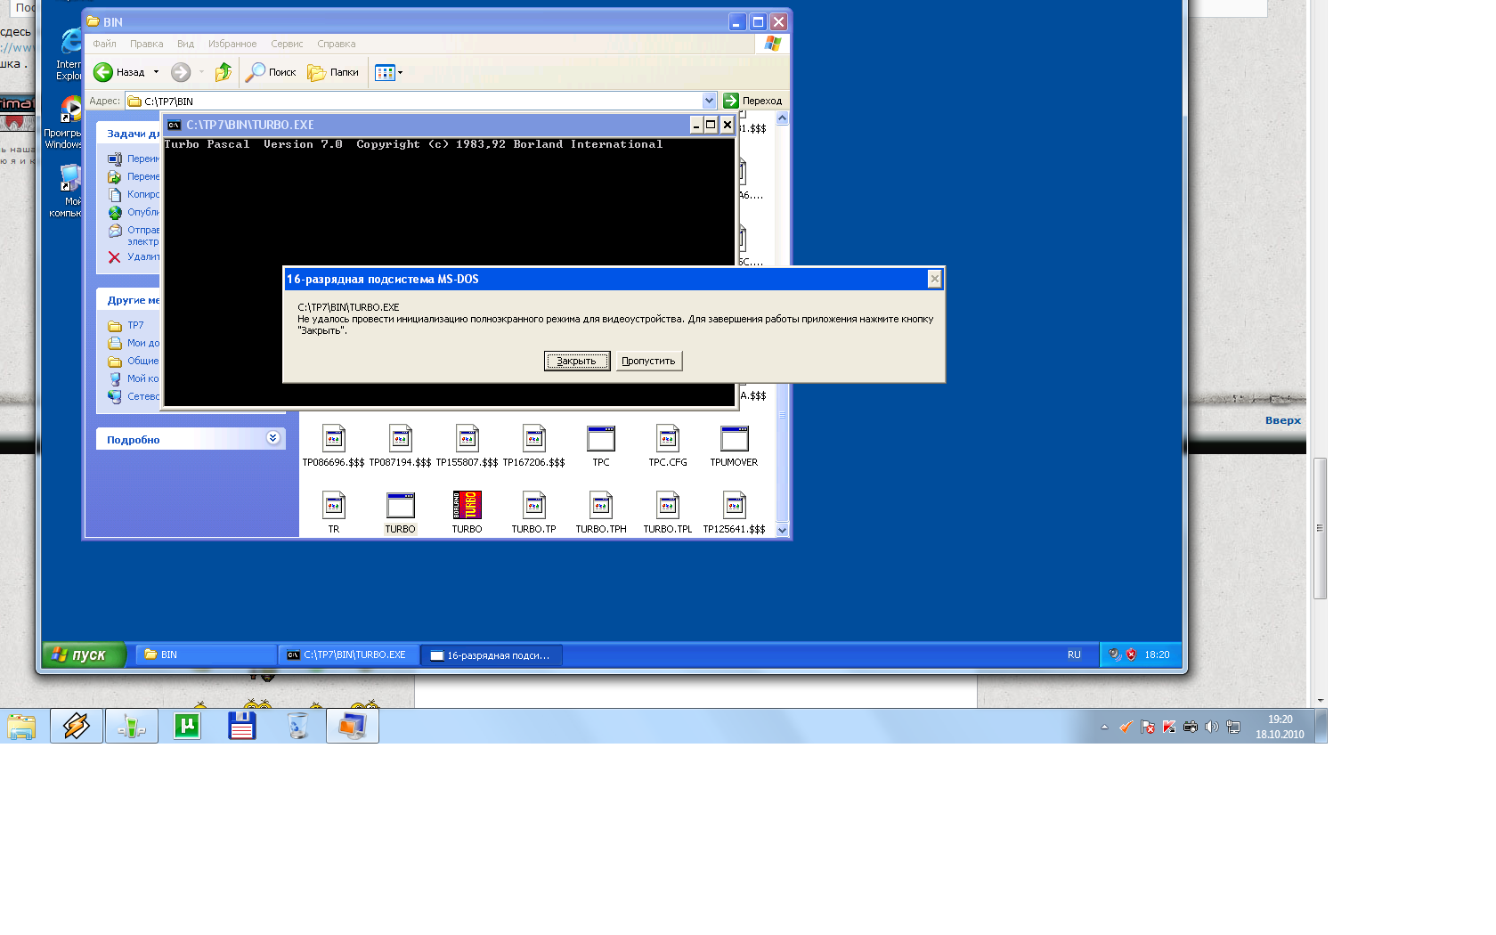Open the Справка menu

tap(337, 44)
